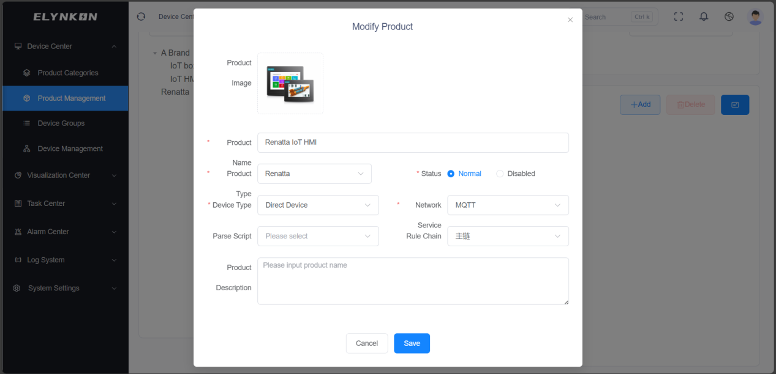Open Device Groups menu item
The height and width of the screenshot is (374, 776).
(66, 123)
